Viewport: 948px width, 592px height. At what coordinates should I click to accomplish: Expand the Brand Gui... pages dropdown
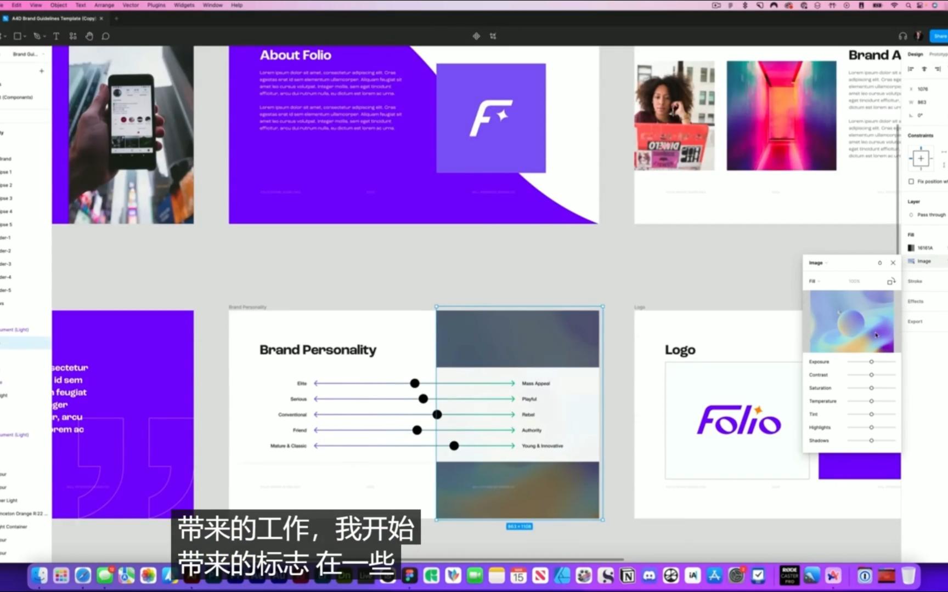click(29, 54)
